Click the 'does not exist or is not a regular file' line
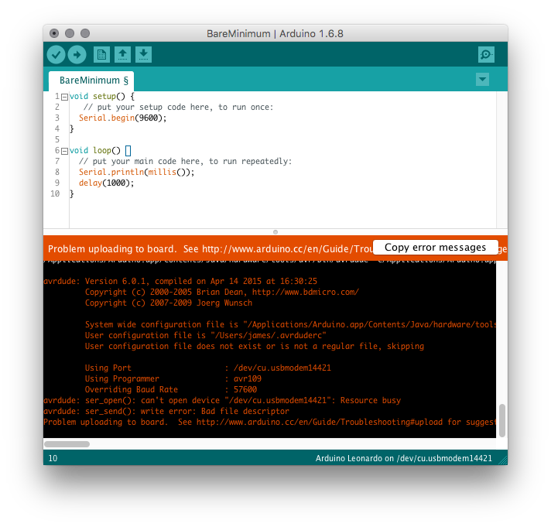The height and width of the screenshot is (527, 551). pyautogui.click(x=255, y=347)
